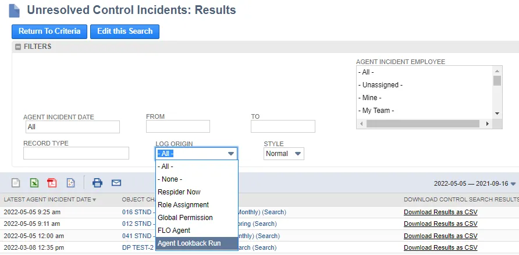Click the Download Control Search Results column header
The height and width of the screenshot is (255, 519).
pyautogui.click(x=461, y=200)
